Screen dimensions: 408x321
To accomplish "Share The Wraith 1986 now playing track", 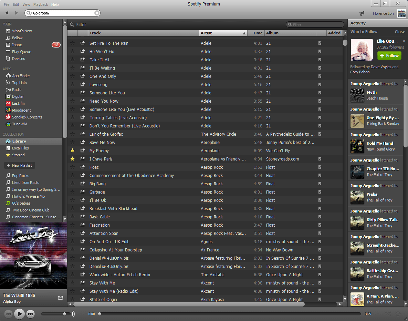I will point(61,298).
